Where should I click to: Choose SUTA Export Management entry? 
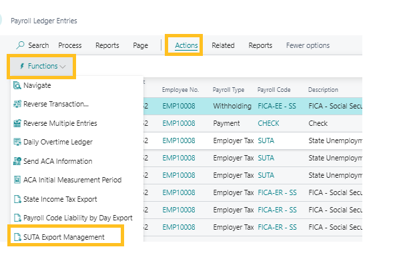[64, 237]
